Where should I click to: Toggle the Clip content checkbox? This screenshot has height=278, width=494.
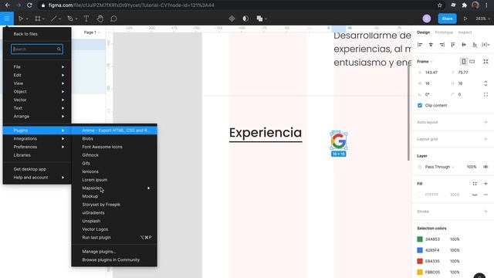(420, 105)
